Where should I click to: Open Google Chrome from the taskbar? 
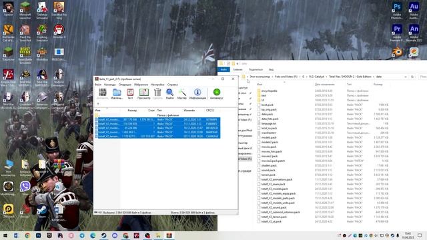[27, 235]
